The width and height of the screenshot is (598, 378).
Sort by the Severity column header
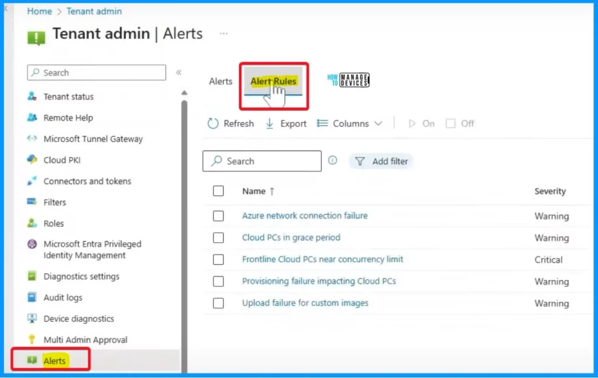point(550,191)
